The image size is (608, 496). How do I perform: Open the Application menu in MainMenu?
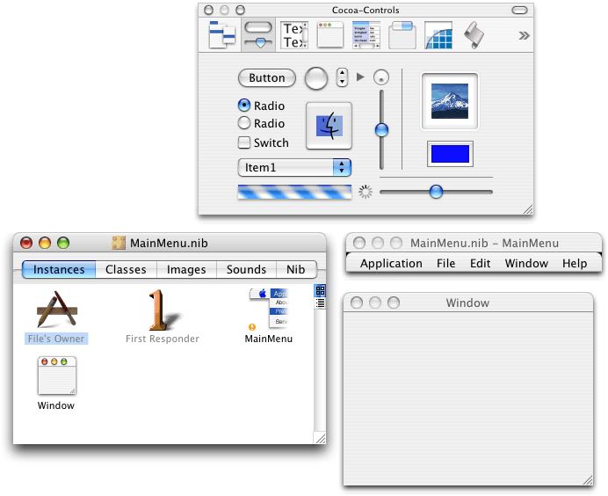point(391,263)
